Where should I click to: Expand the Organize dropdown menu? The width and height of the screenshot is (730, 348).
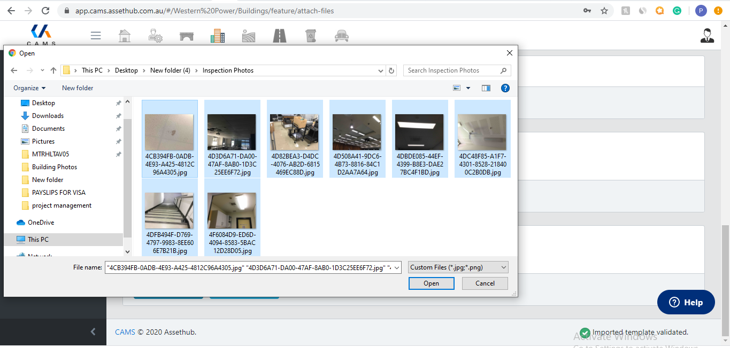click(29, 88)
